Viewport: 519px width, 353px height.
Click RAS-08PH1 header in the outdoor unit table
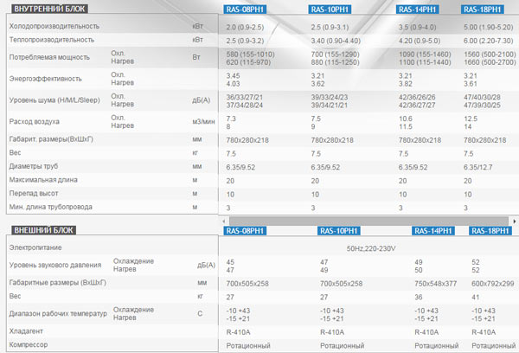point(245,230)
